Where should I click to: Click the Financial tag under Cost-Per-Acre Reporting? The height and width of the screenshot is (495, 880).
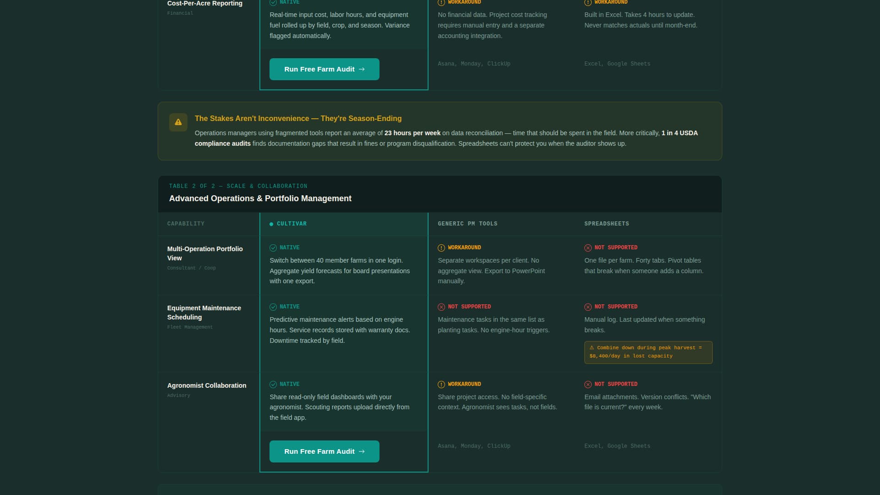click(180, 13)
